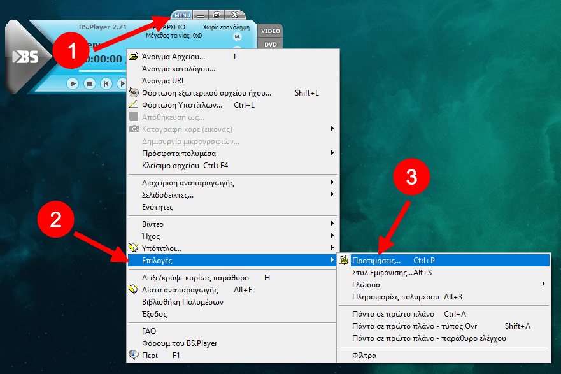Open the Φόρουμ του BS.Player link
This screenshot has width=561, height=374.
(x=180, y=343)
